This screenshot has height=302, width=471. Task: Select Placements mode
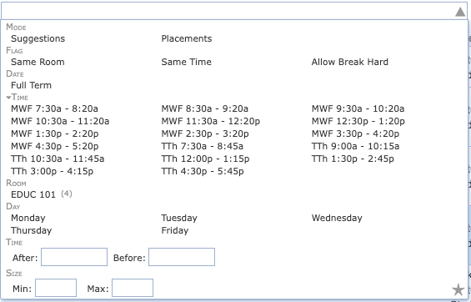187,38
